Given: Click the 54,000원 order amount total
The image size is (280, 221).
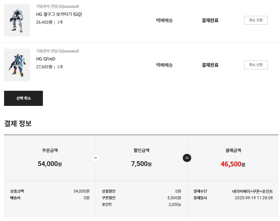Looking at the screenshot, I should [x=50, y=164].
